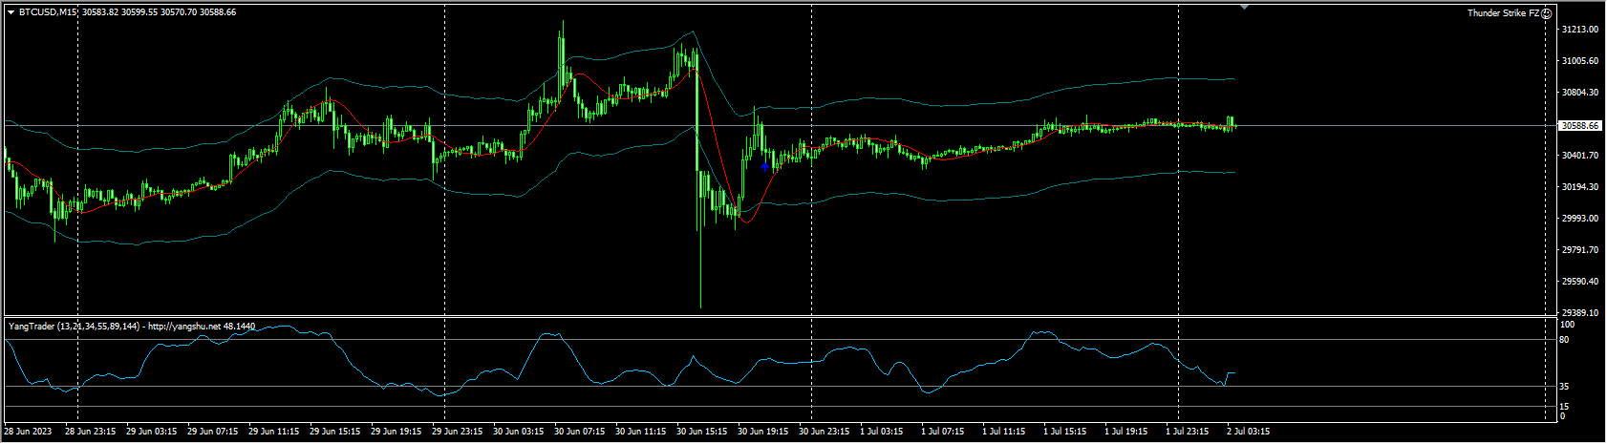Click the 100 level on indicator scale

click(1567, 326)
